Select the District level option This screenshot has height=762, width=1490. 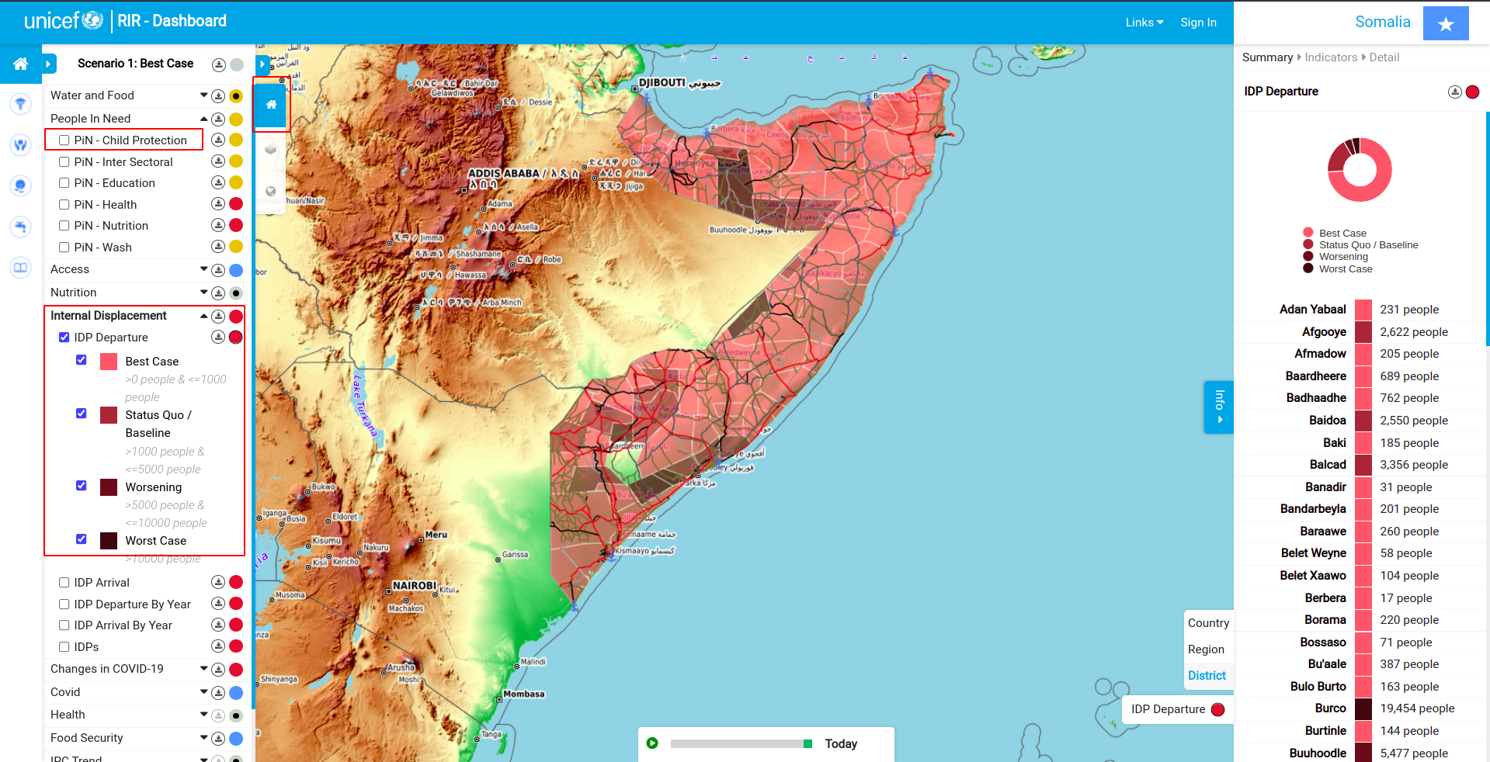coord(1207,676)
